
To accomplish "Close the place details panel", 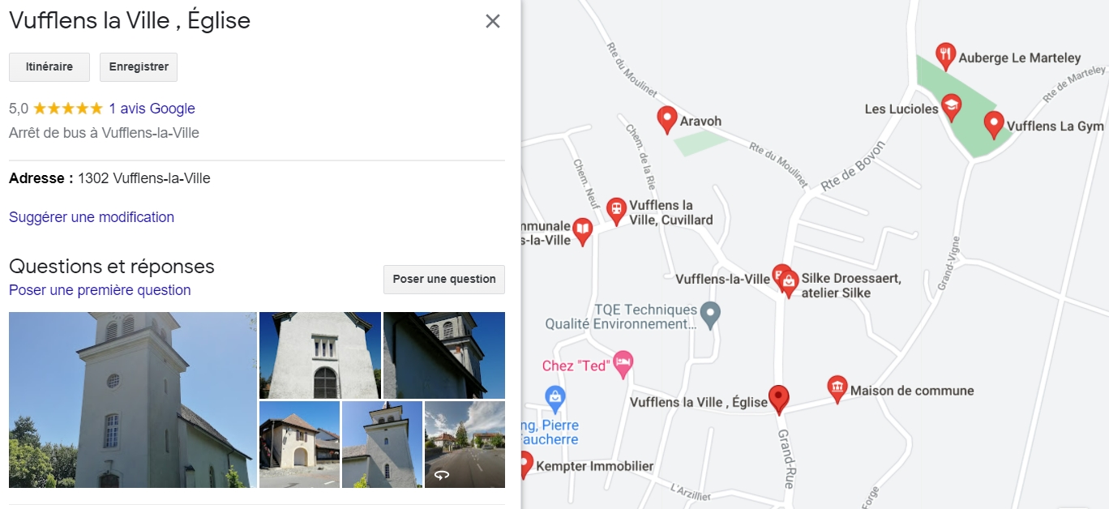I will click(x=493, y=21).
